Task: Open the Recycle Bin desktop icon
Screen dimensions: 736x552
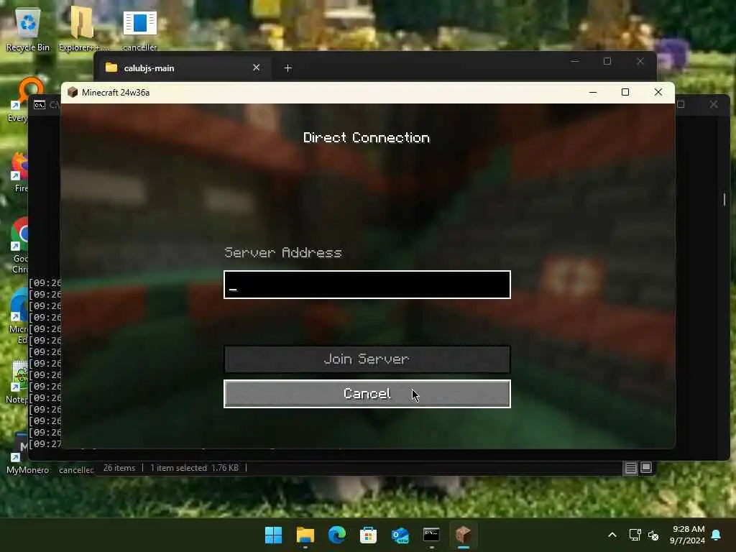Action: 28,29
